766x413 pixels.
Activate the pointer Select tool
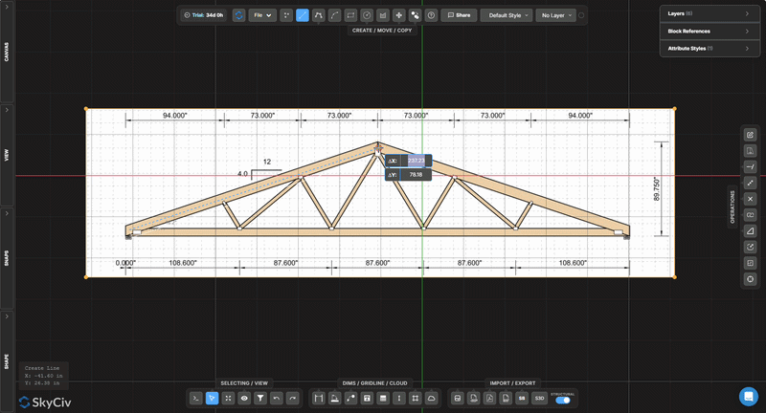tap(212, 399)
